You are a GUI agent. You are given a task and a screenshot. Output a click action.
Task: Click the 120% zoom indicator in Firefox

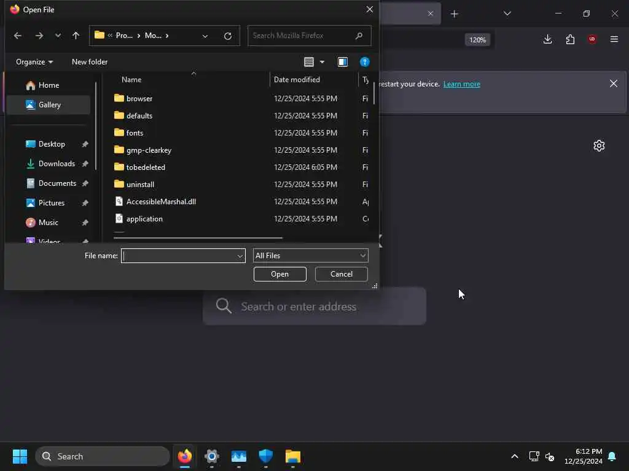477,40
